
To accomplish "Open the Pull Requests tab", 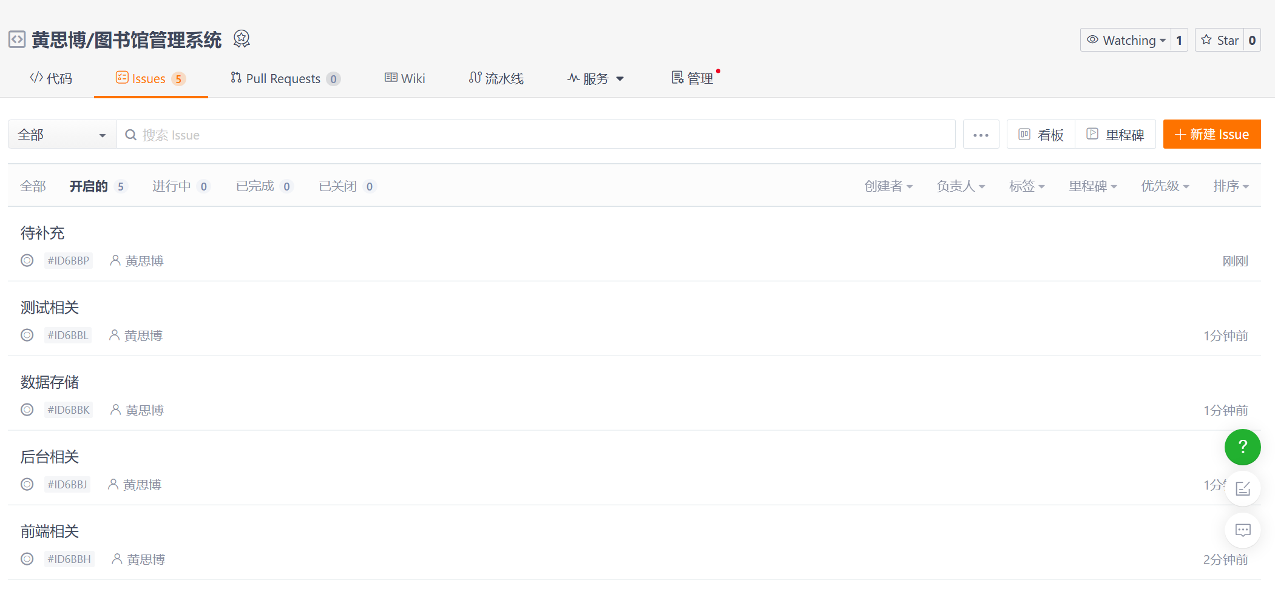I will [x=285, y=79].
